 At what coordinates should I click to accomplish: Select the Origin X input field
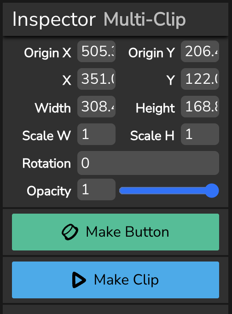click(97, 51)
